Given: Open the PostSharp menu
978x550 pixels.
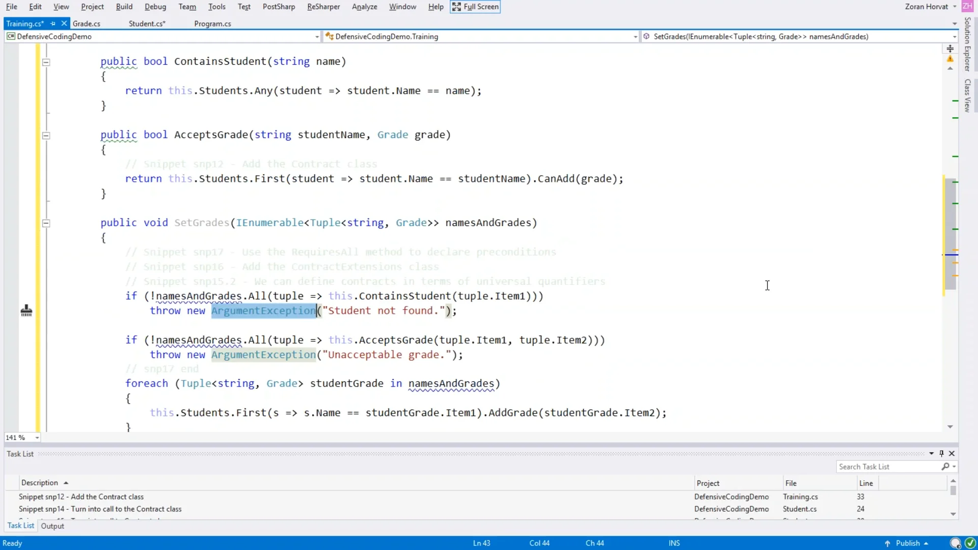Looking at the screenshot, I should 279,7.
